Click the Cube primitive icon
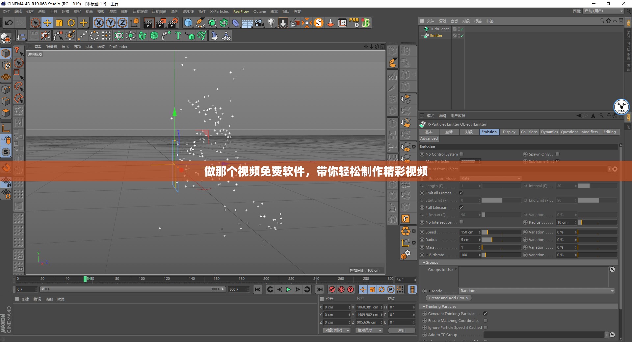Viewport: 632px width, 342px height. [188, 23]
